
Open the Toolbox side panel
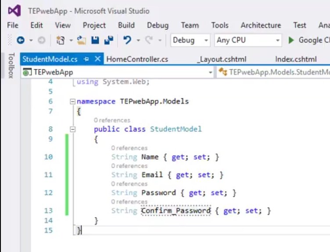[11, 65]
